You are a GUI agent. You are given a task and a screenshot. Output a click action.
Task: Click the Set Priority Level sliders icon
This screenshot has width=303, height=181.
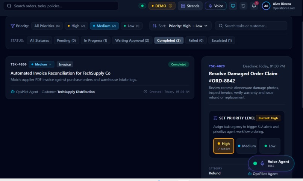pyautogui.click(x=215, y=118)
